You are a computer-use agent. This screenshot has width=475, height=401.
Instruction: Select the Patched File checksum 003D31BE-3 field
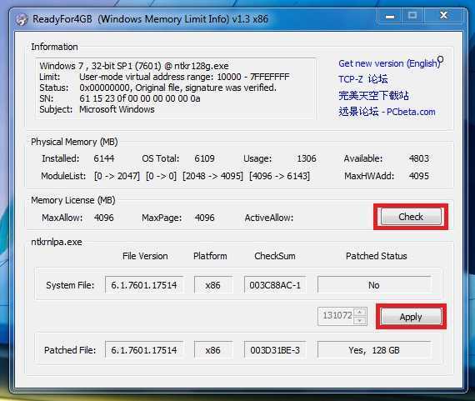tap(275, 350)
